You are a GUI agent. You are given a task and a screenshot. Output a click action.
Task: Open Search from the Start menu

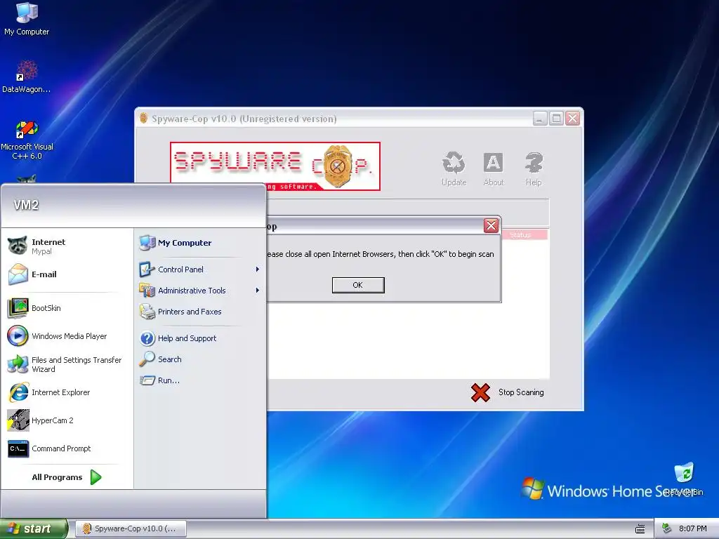(199, 359)
